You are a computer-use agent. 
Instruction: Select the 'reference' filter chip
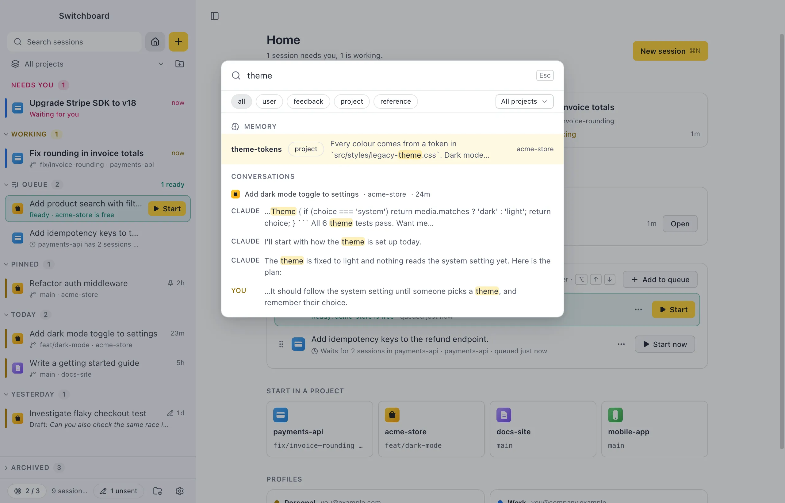point(396,102)
